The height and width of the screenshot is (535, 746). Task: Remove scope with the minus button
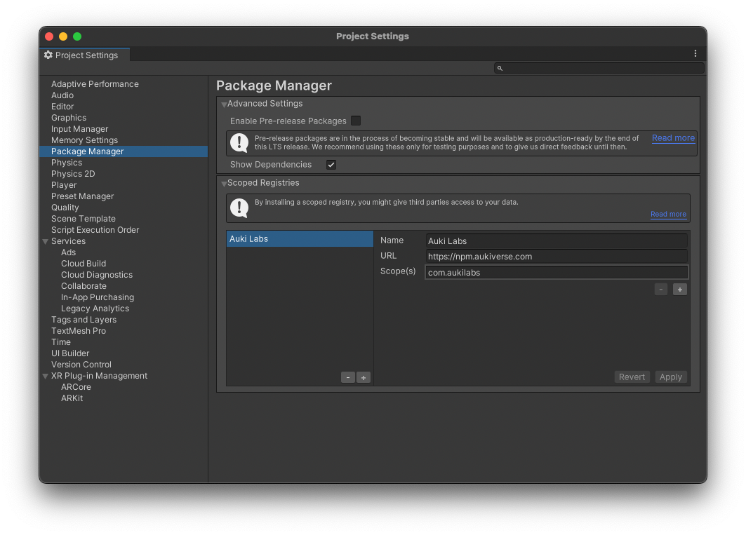[661, 290]
